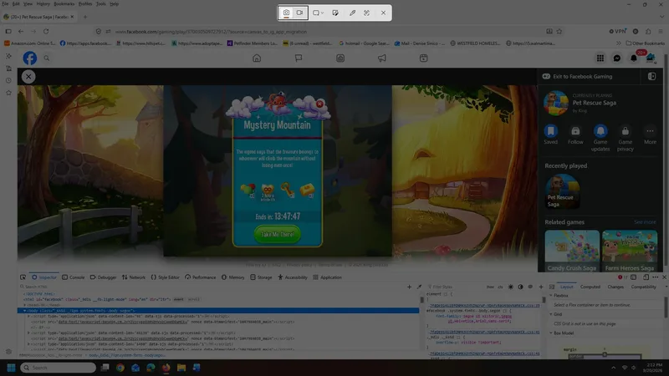
Task: Open Facebook Messenger icon
Action: pos(617,58)
